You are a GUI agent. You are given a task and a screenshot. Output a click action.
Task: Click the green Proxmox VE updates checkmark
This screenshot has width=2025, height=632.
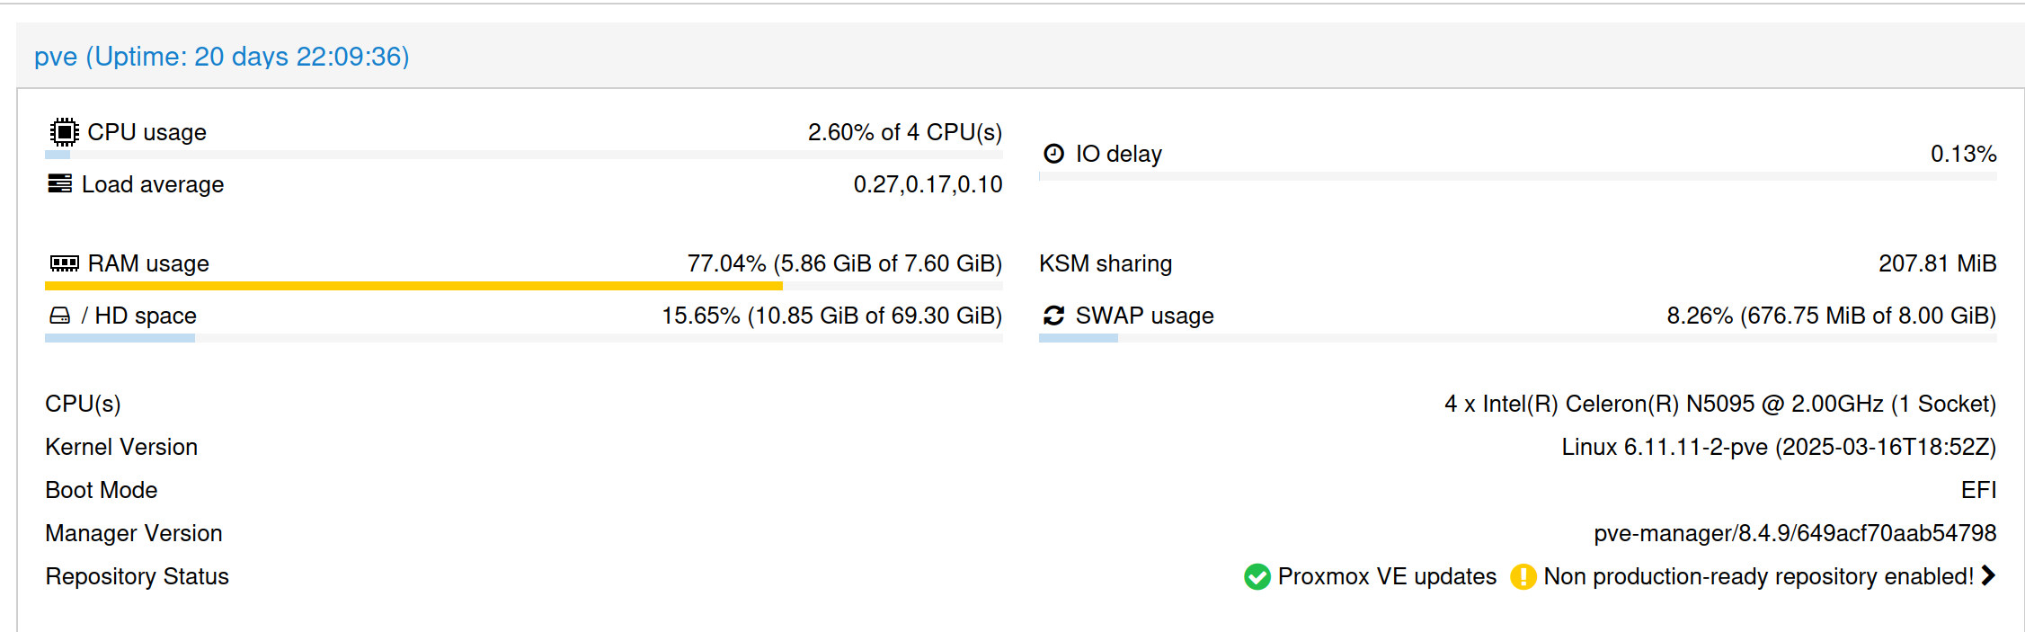1257,576
